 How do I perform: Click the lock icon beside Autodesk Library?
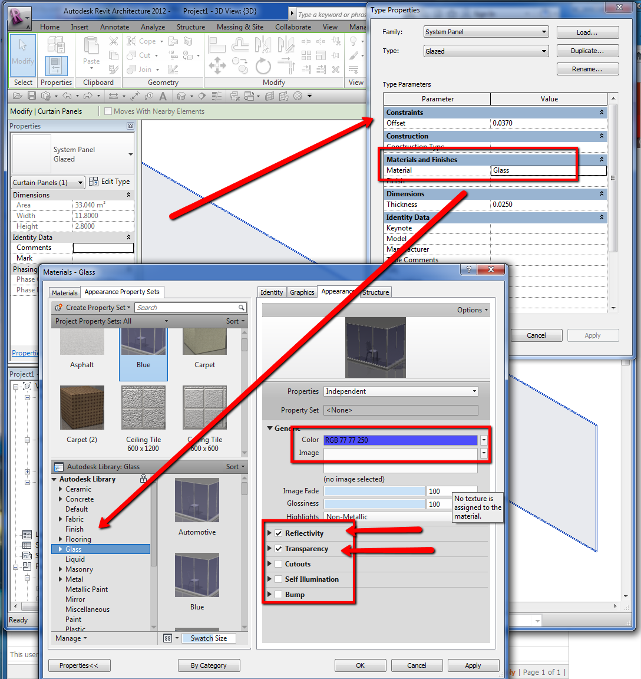click(x=143, y=479)
